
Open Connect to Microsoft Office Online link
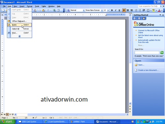tap(149, 31)
